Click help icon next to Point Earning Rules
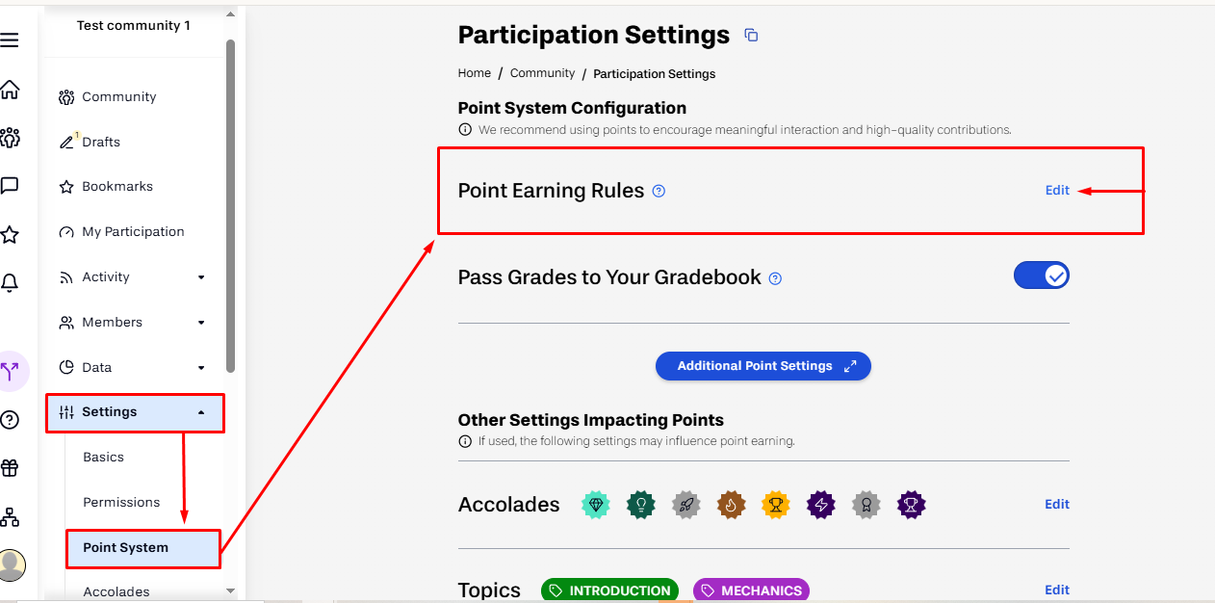 click(659, 191)
